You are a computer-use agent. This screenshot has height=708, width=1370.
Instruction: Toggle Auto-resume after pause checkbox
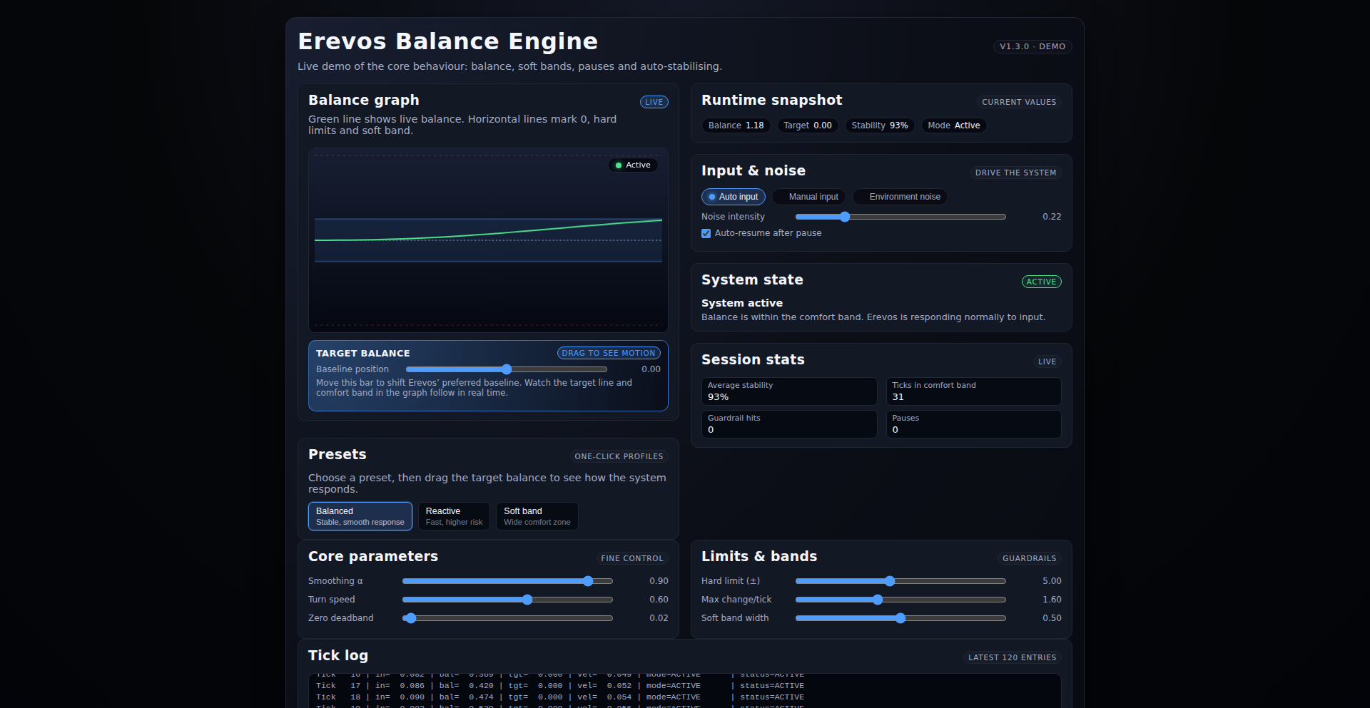706,233
